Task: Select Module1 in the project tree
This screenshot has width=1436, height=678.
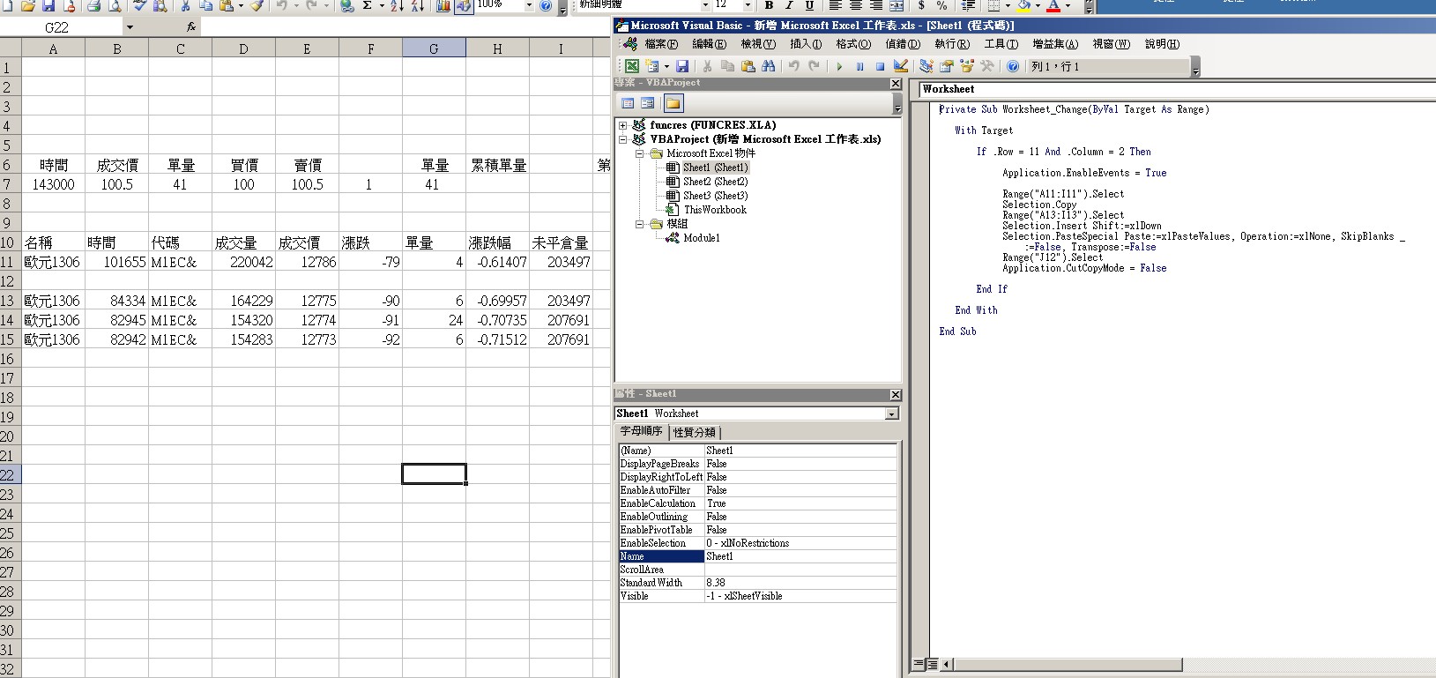Action: coord(702,238)
